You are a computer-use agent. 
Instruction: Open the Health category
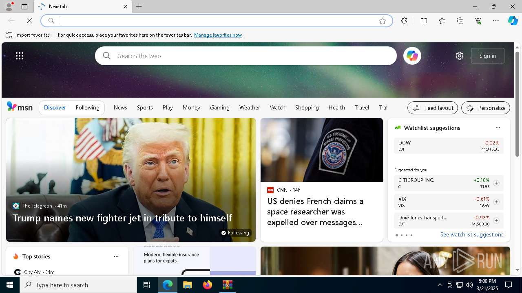336,107
